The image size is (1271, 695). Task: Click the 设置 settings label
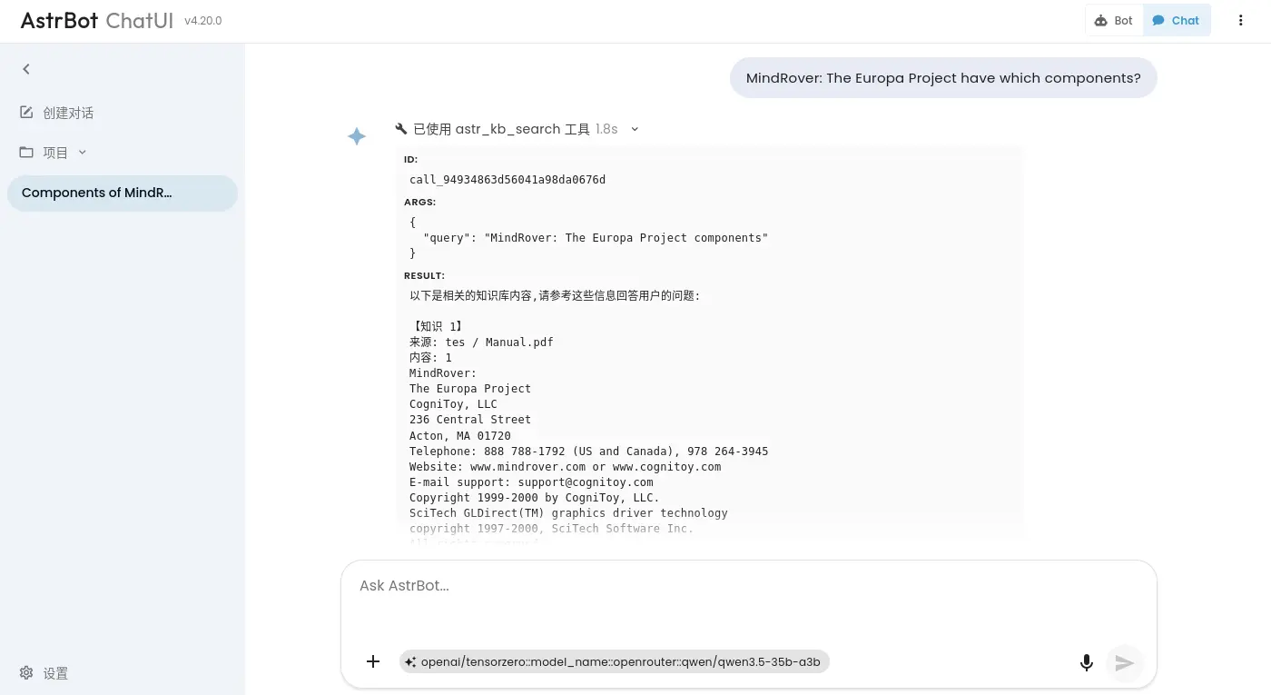pyautogui.click(x=55, y=673)
